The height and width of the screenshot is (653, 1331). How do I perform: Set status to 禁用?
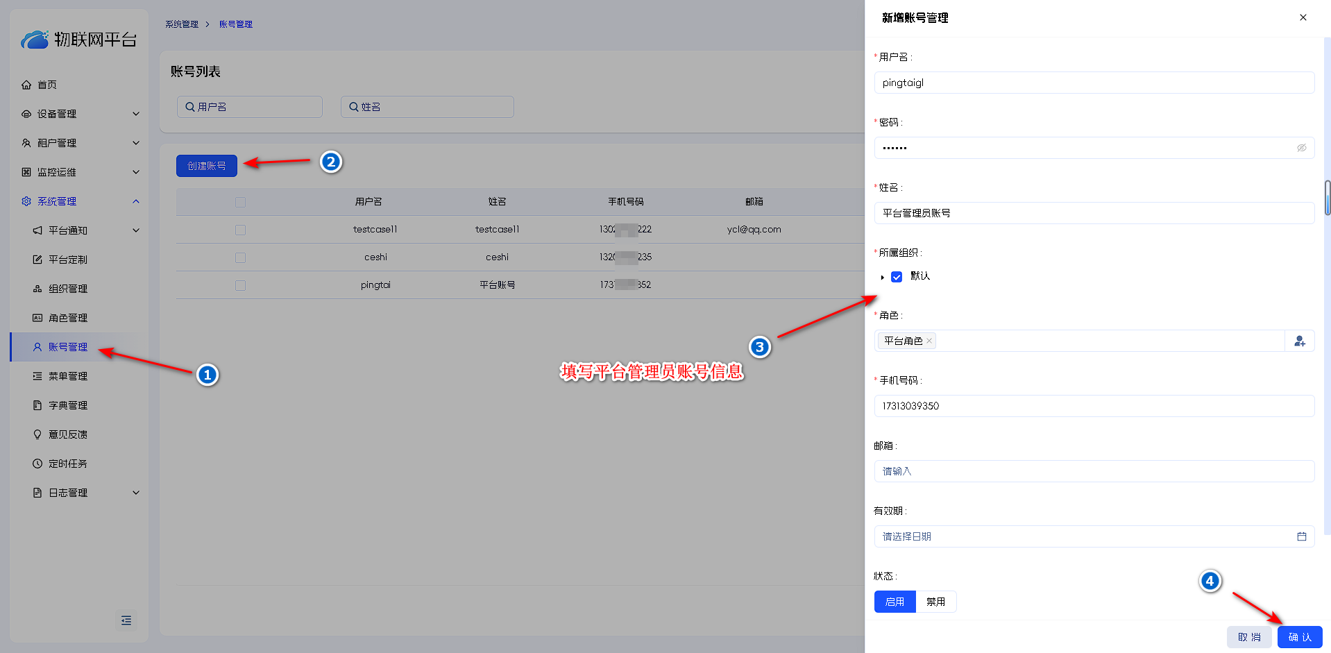click(x=935, y=602)
